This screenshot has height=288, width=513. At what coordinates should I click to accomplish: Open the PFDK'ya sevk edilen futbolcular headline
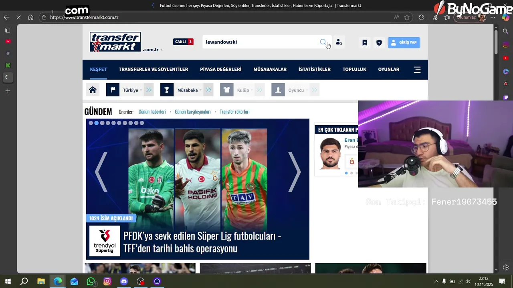tap(202, 242)
